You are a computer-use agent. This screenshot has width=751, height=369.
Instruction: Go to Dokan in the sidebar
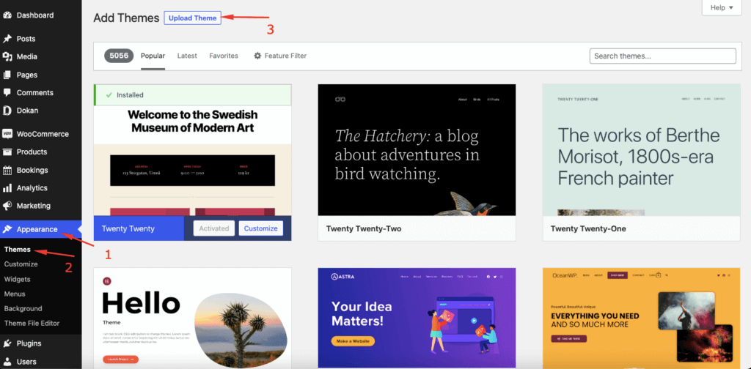[27, 111]
